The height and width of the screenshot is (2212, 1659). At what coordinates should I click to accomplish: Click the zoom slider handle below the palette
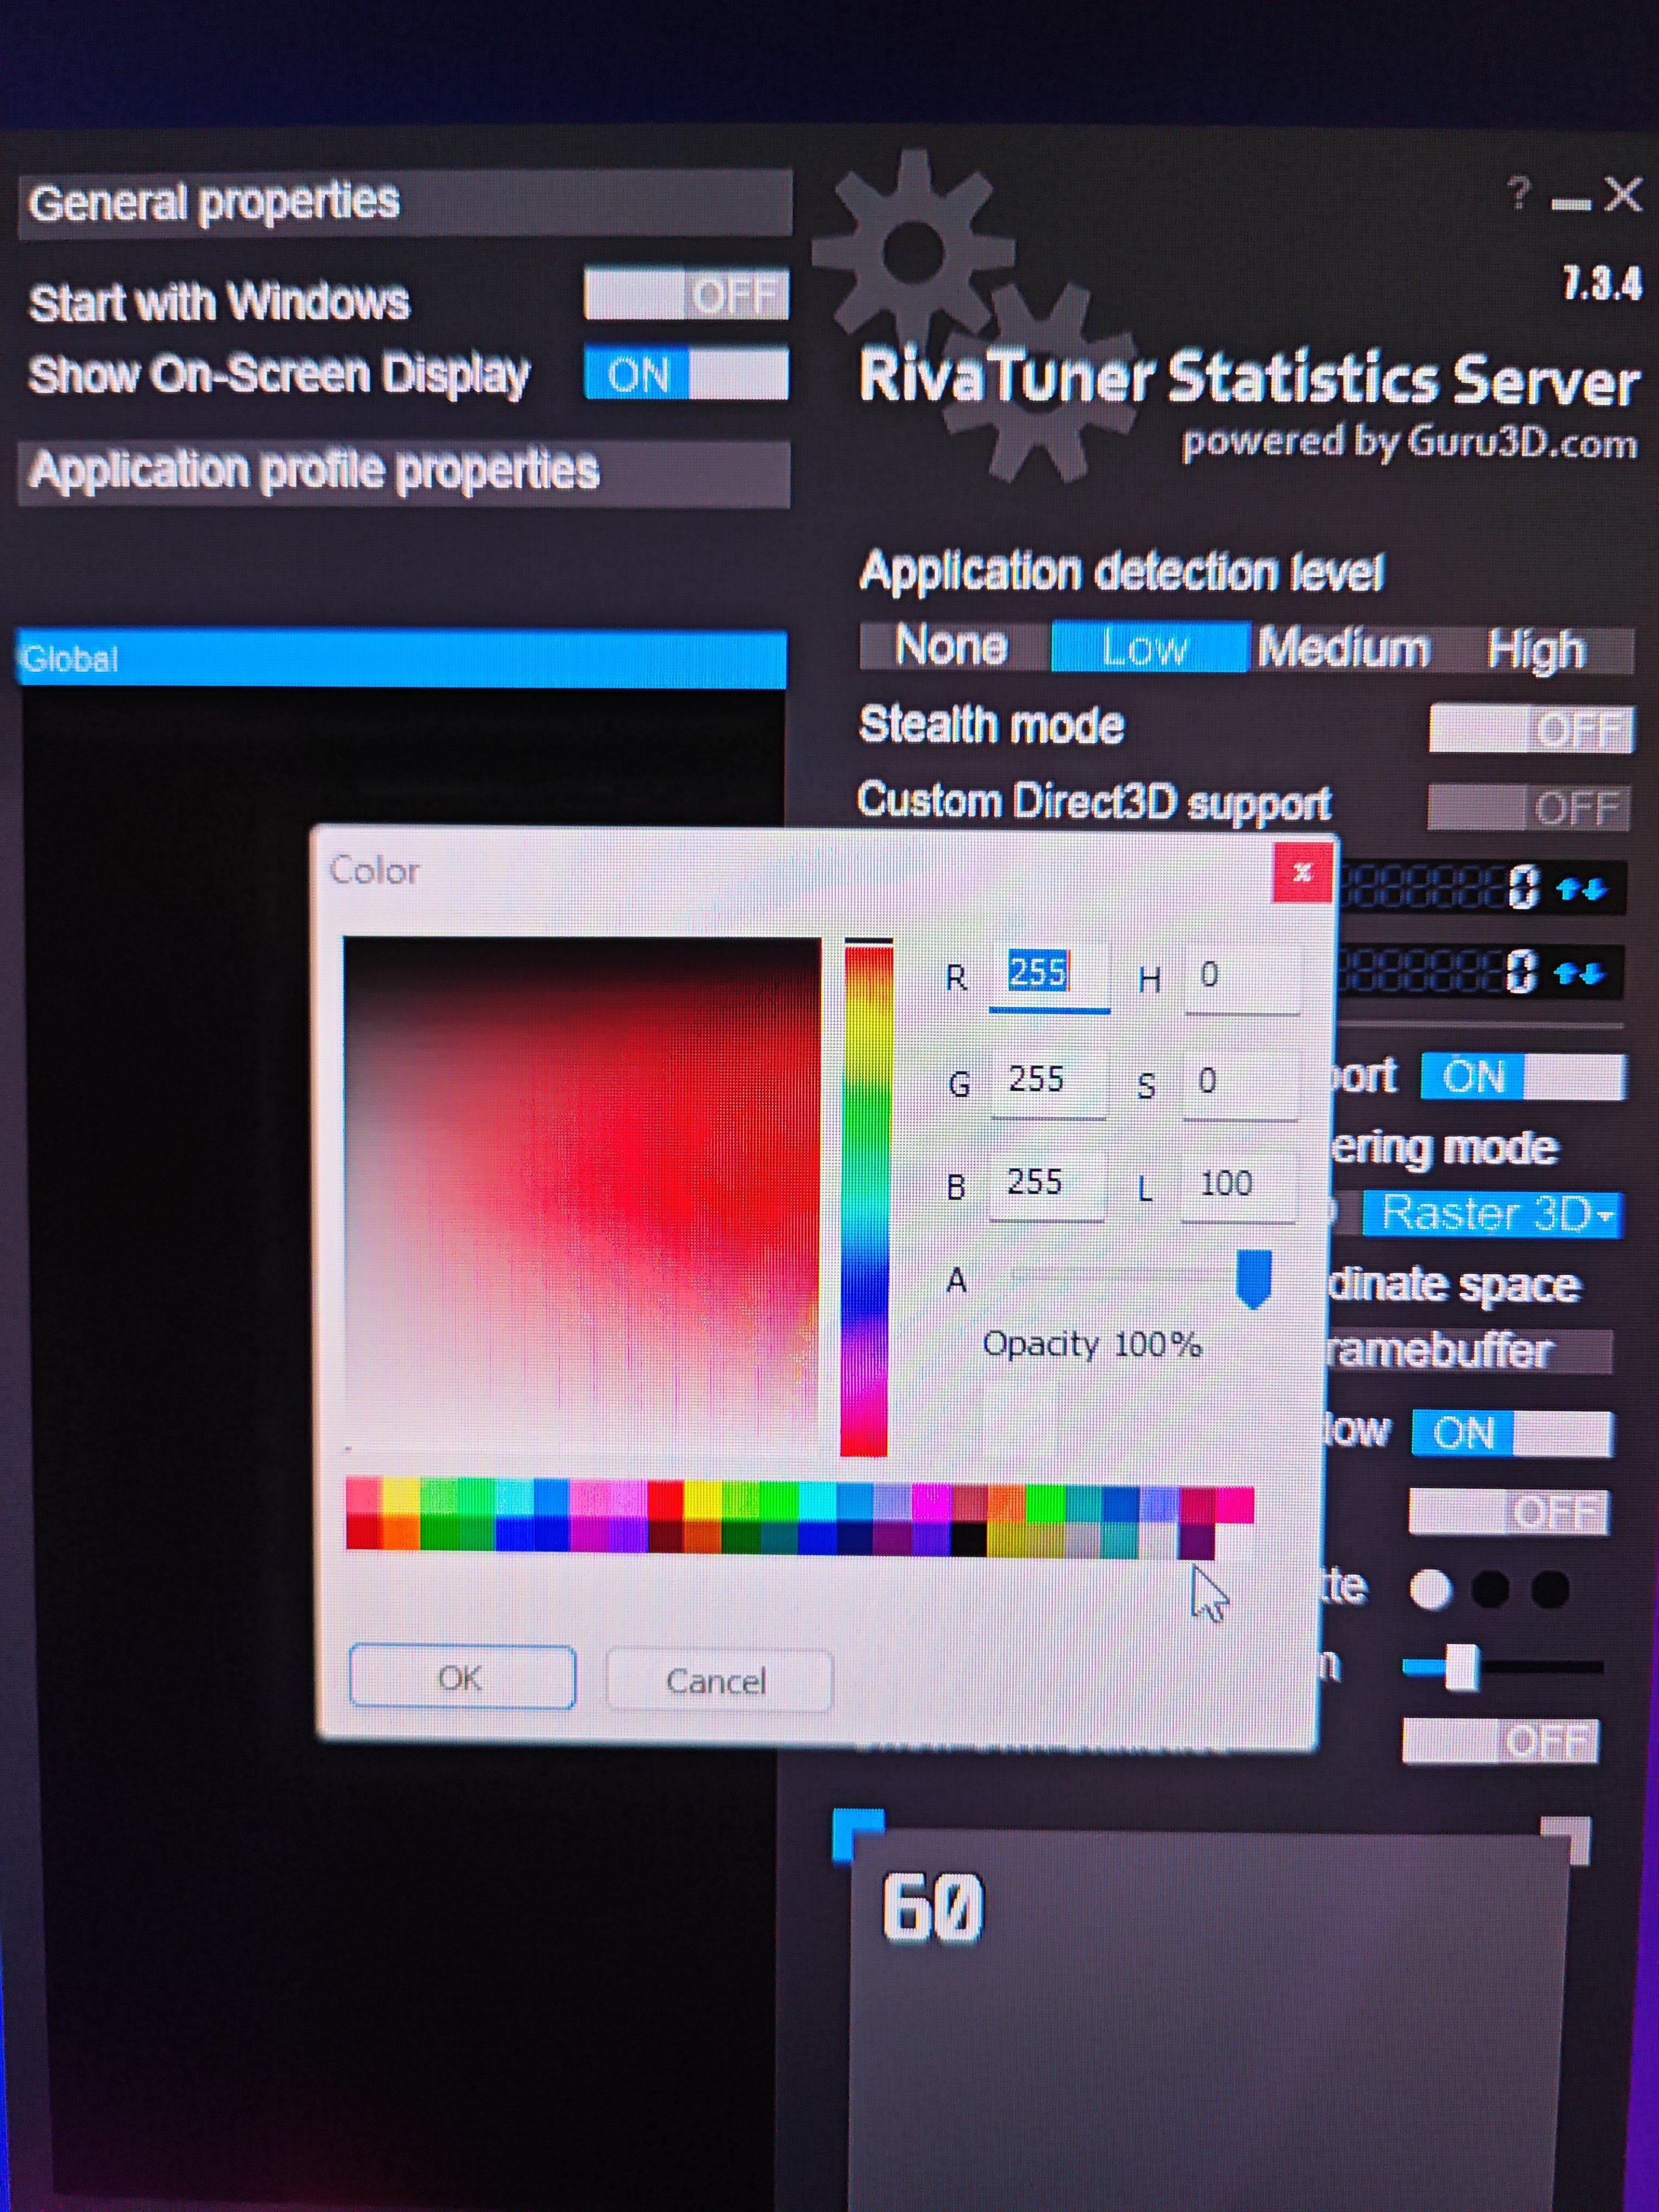(1462, 1668)
